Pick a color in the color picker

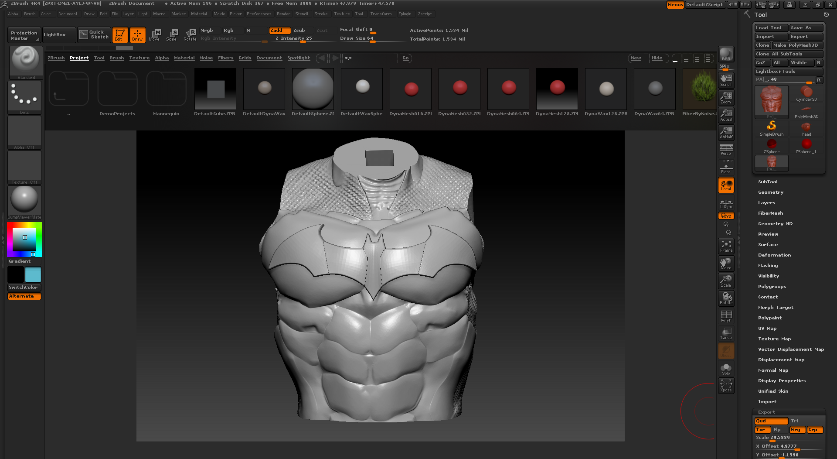[x=24, y=240]
